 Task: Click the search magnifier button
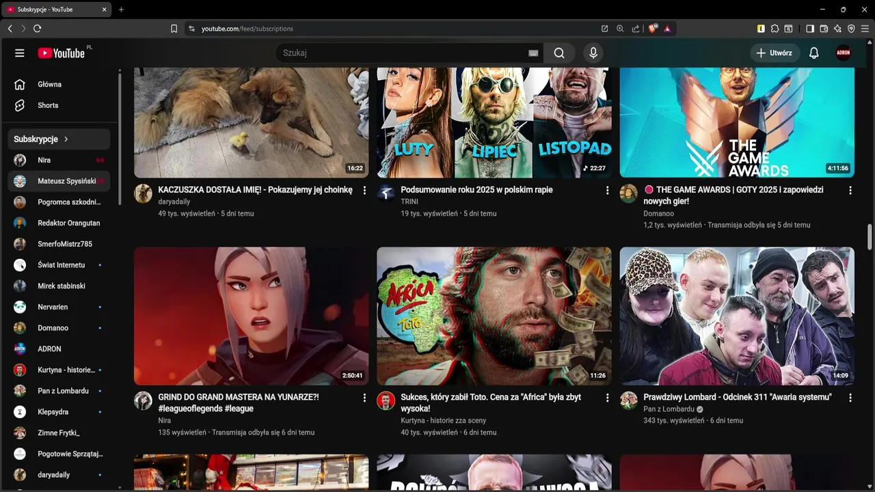tap(559, 53)
